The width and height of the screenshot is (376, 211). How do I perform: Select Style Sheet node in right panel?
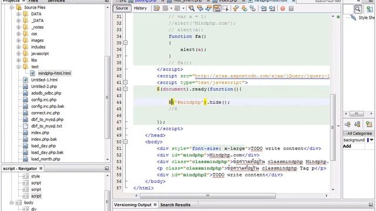click(367, 18)
